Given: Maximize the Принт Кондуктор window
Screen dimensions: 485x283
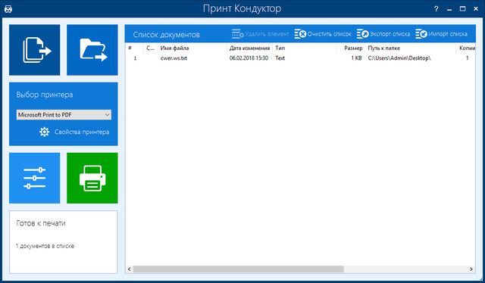Looking at the screenshot, I should point(462,9).
